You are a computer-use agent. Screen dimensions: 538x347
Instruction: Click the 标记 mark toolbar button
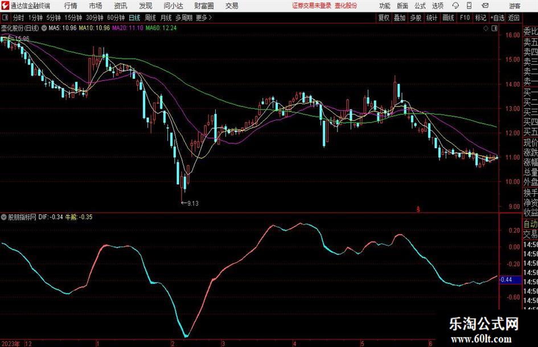(x=480, y=18)
